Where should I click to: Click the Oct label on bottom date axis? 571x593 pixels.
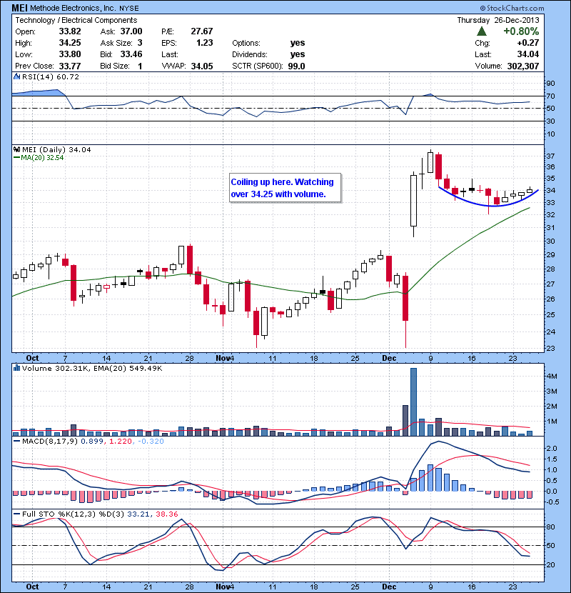[x=32, y=587]
